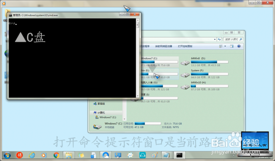Select the 电脑人人有 (G:) drive label
275x161 pixels.
click(149, 82)
